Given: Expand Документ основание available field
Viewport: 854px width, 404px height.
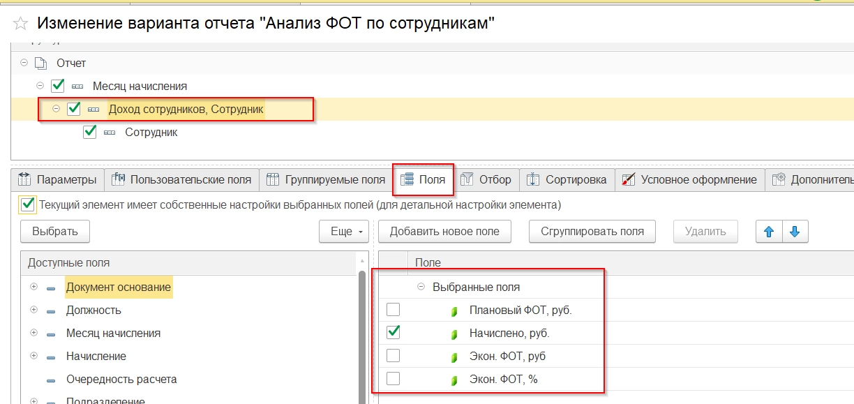Looking at the screenshot, I should point(33,287).
